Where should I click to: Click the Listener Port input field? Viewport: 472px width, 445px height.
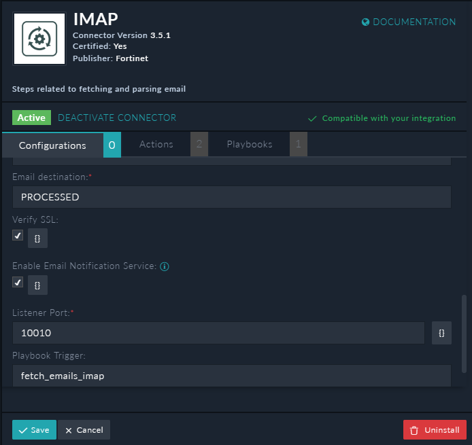click(218, 333)
